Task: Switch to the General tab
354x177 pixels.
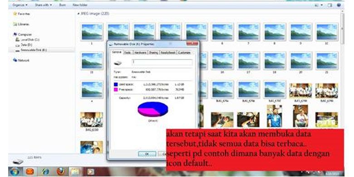Action: click(x=117, y=52)
